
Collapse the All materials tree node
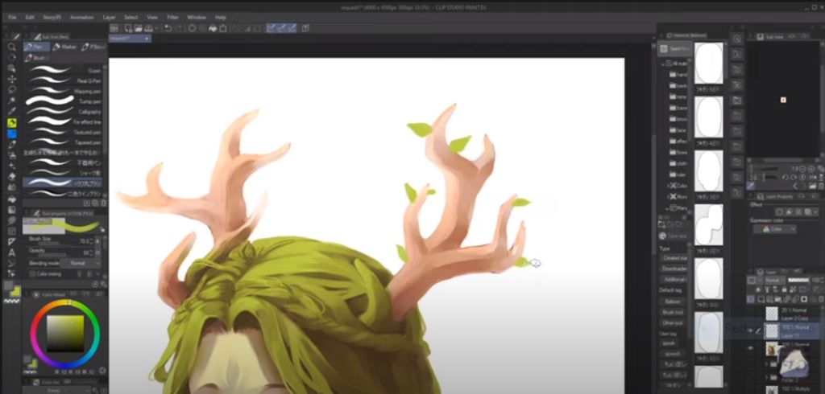click(x=663, y=64)
